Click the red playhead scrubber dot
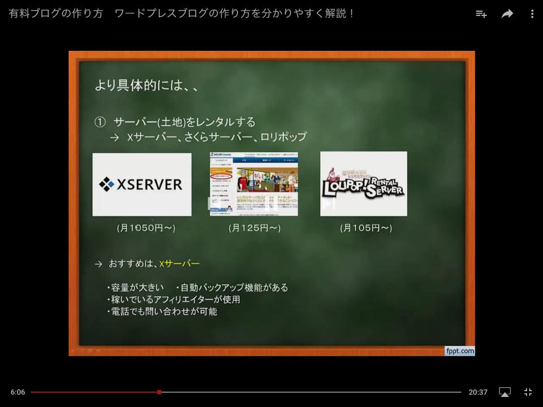Screen dimensions: 543x407 (x=160, y=392)
